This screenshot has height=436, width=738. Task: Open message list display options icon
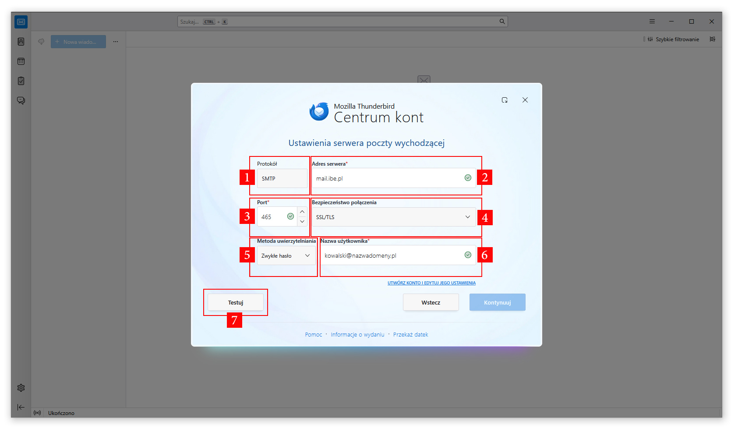coord(713,39)
